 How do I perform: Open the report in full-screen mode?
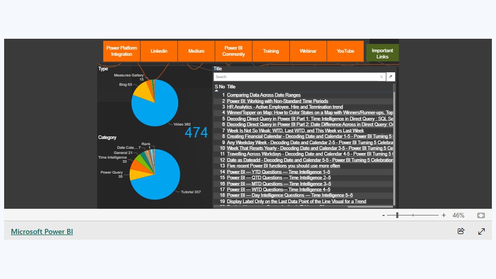(482, 231)
